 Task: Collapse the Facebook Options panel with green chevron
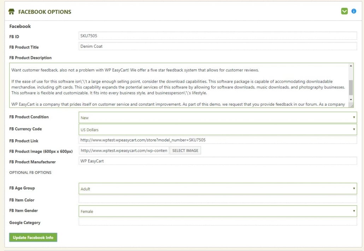tap(344, 11)
